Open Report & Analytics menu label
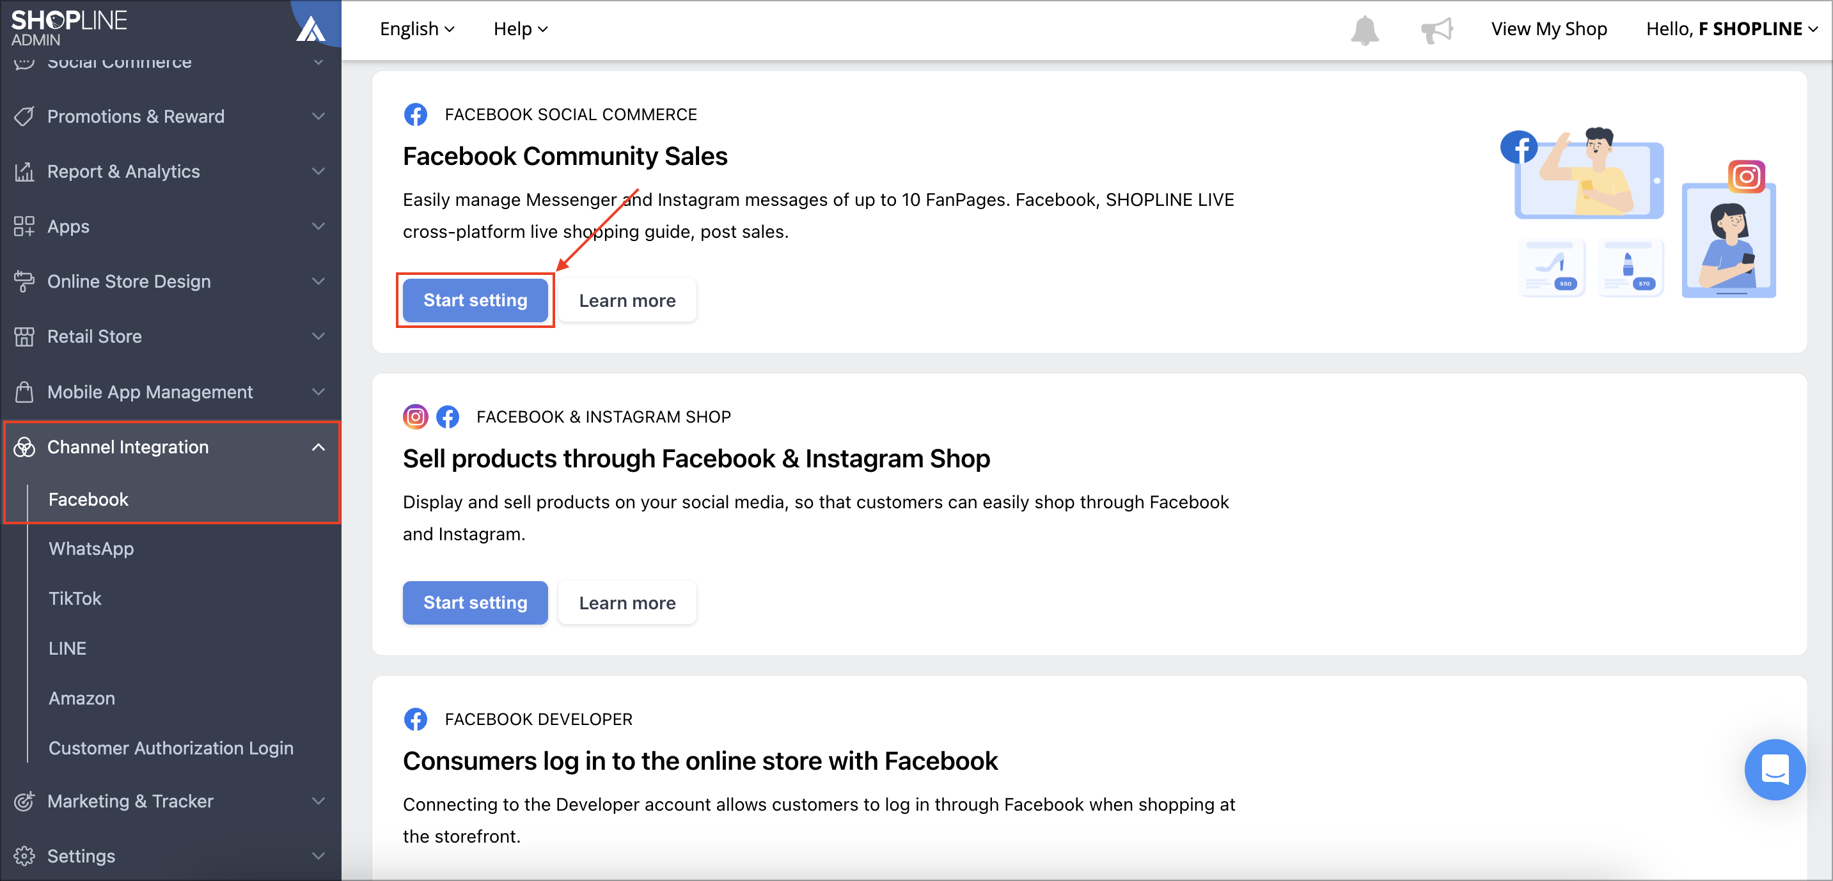Viewport: 1833px width, 881px height. coord(124,171)
